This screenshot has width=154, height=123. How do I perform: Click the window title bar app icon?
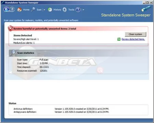2,2
